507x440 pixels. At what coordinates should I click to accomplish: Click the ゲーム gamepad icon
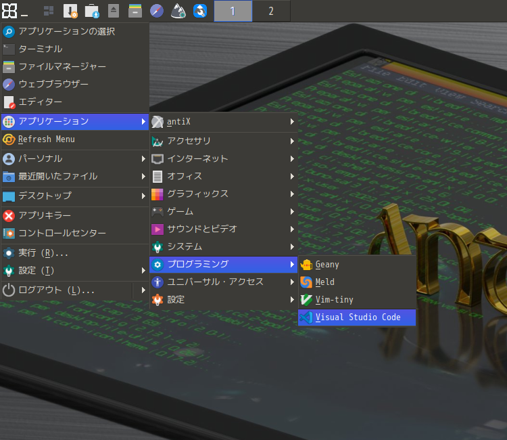pyautogui.click(x=158, y=212)
